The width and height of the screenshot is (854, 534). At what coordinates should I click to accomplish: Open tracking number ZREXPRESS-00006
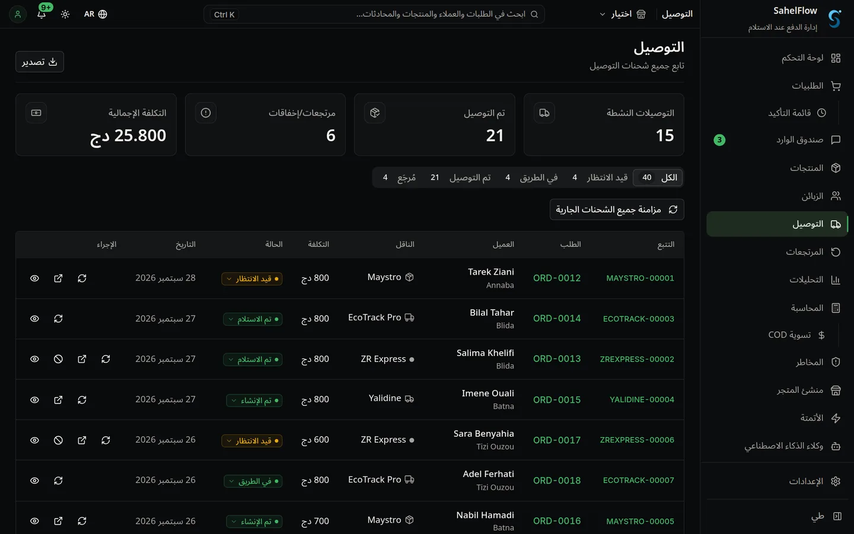tap(637, 440)
